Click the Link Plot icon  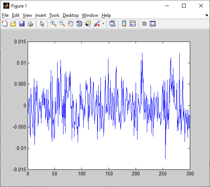[112, 24]
